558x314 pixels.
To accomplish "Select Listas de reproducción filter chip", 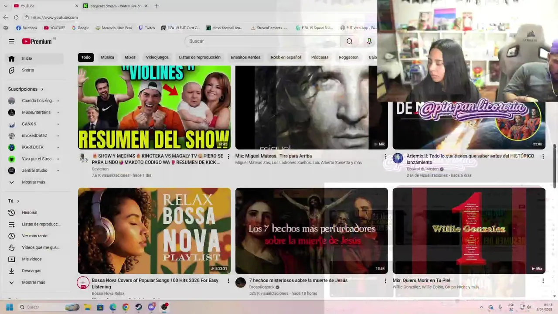I will [x=200, y=57].
